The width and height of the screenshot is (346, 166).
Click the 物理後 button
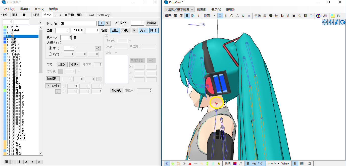click(x=152, y=23)
